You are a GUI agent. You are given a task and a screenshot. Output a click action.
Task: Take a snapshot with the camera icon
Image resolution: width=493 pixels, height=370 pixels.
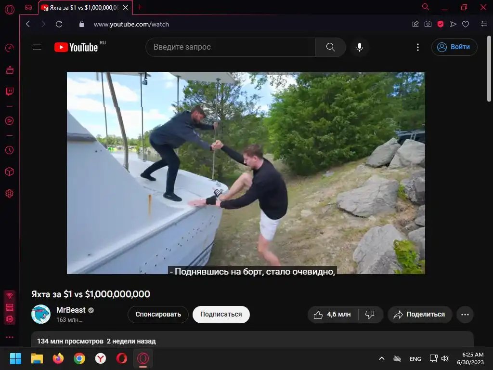pyautogui.click(x=428, y=24)
